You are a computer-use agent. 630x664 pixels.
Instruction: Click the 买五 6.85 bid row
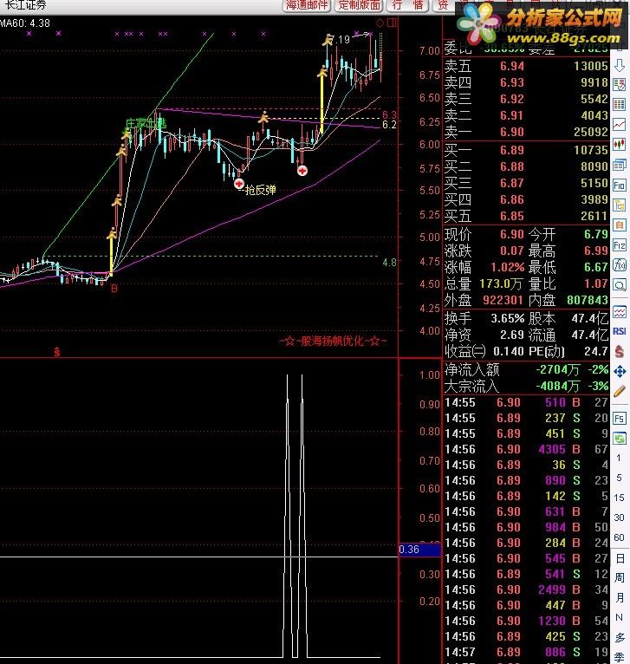(x=526, y=216)
